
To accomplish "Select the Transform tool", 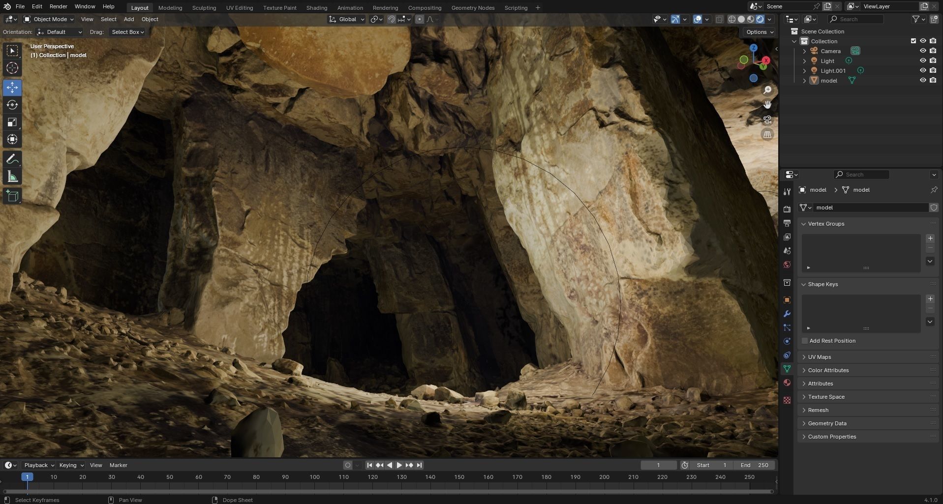I will (12, 139).
